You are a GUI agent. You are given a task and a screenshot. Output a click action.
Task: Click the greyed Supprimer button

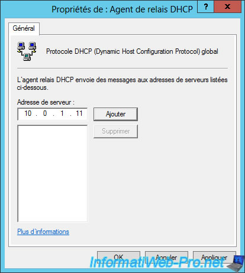pyautogui.click(x=115, y=131)
